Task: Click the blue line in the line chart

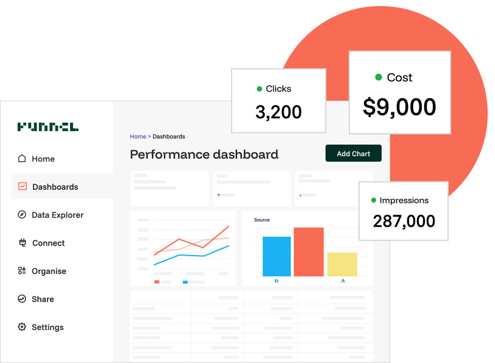Action: (x=191, y=255)
